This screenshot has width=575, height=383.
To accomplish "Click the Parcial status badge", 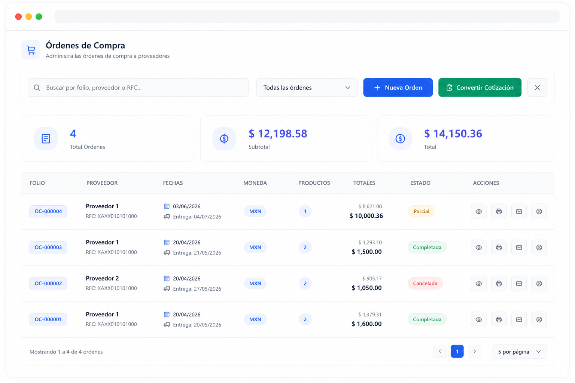I will click(x=422, y=211).
